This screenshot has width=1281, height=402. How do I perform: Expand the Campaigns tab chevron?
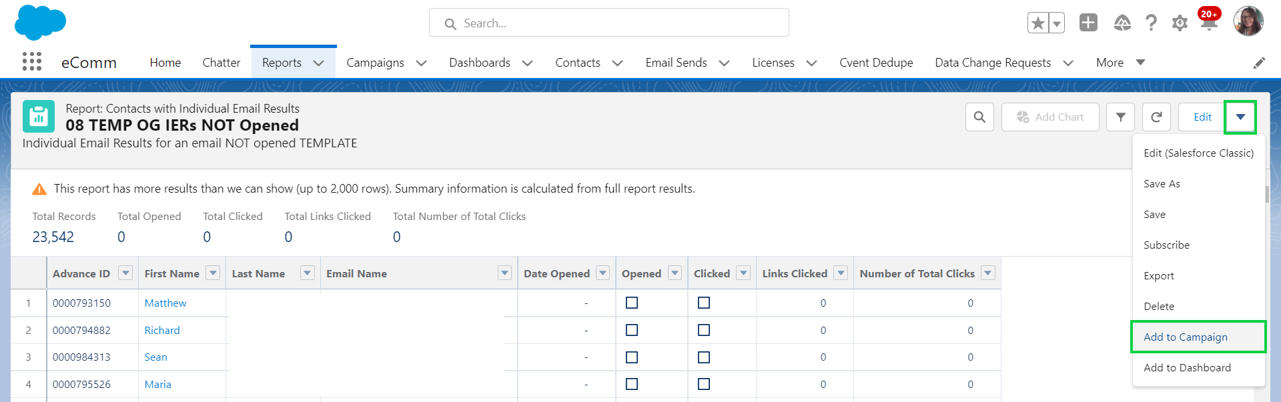click(421, 63)
